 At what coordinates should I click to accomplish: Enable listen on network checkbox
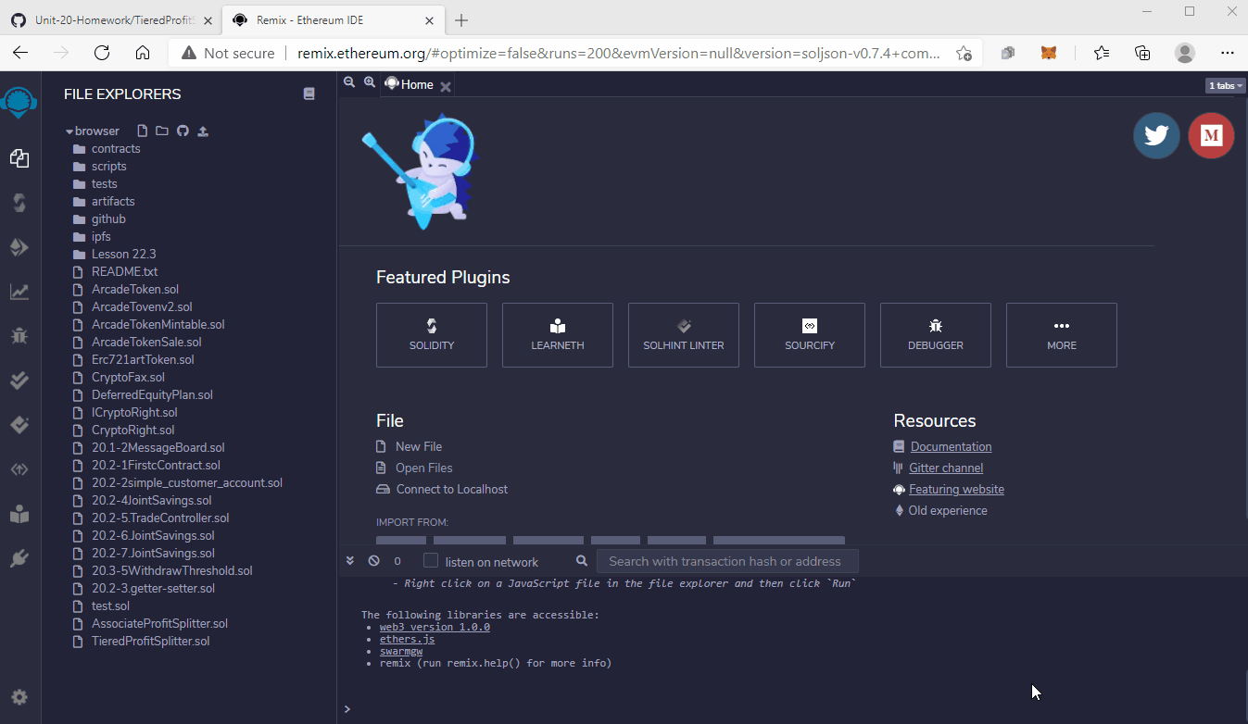pos(431,560)
